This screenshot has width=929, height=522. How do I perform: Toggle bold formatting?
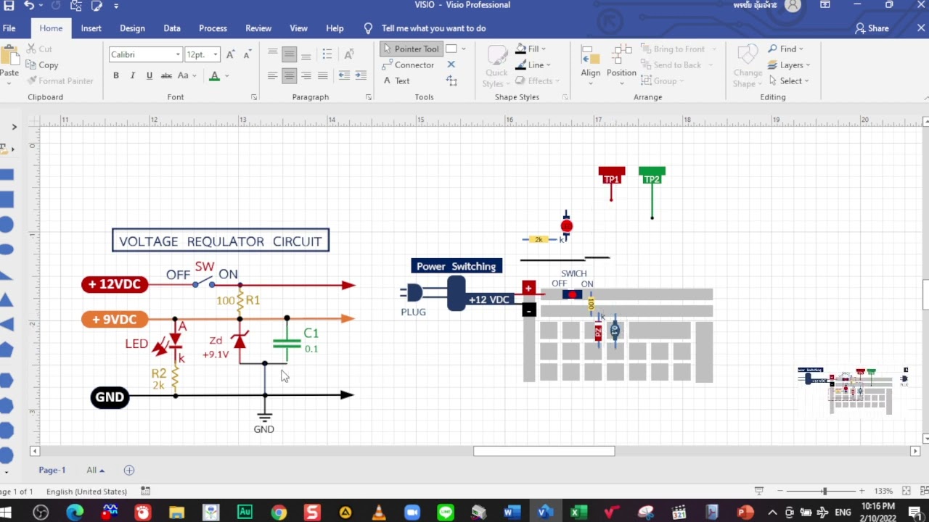[x=116, y=75]
